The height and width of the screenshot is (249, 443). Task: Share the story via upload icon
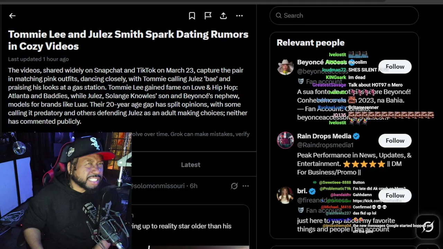coord(224,16)
